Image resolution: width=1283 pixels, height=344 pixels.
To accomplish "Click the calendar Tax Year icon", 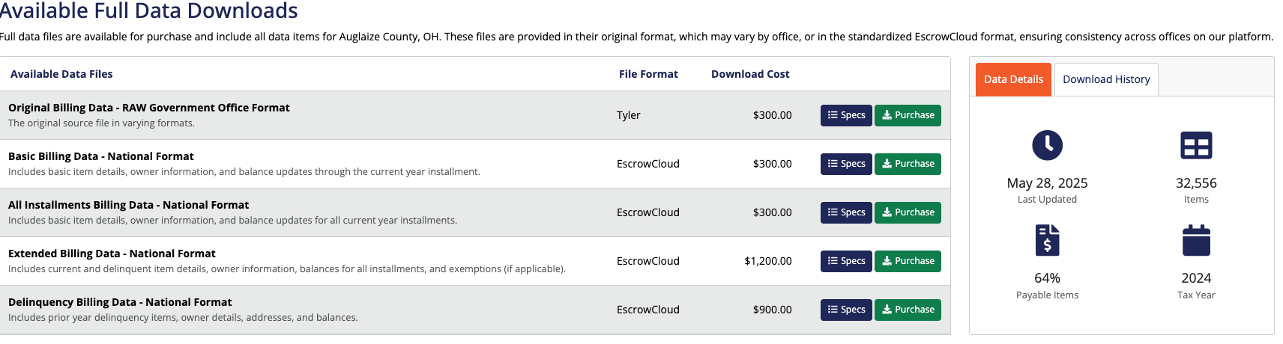I will tap(1196, 240).
